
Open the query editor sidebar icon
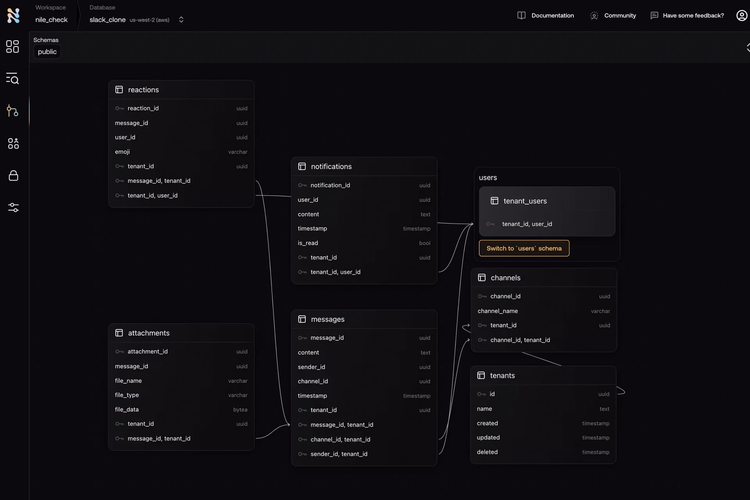tap(12, 79)
